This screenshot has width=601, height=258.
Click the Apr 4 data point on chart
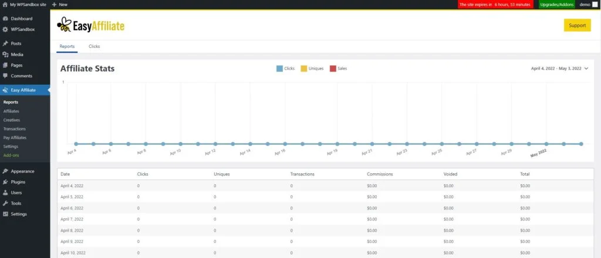[x=76, y=144]
